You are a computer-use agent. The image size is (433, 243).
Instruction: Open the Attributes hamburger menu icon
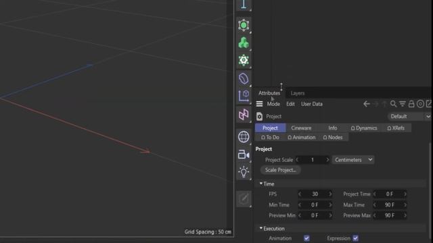(259, 104)
